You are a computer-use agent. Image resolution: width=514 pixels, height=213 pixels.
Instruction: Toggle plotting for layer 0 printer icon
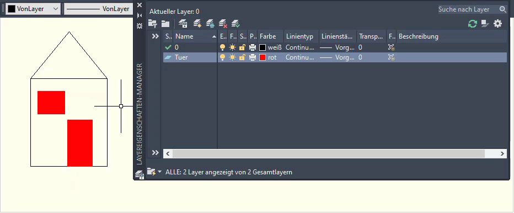click(253, 47)
